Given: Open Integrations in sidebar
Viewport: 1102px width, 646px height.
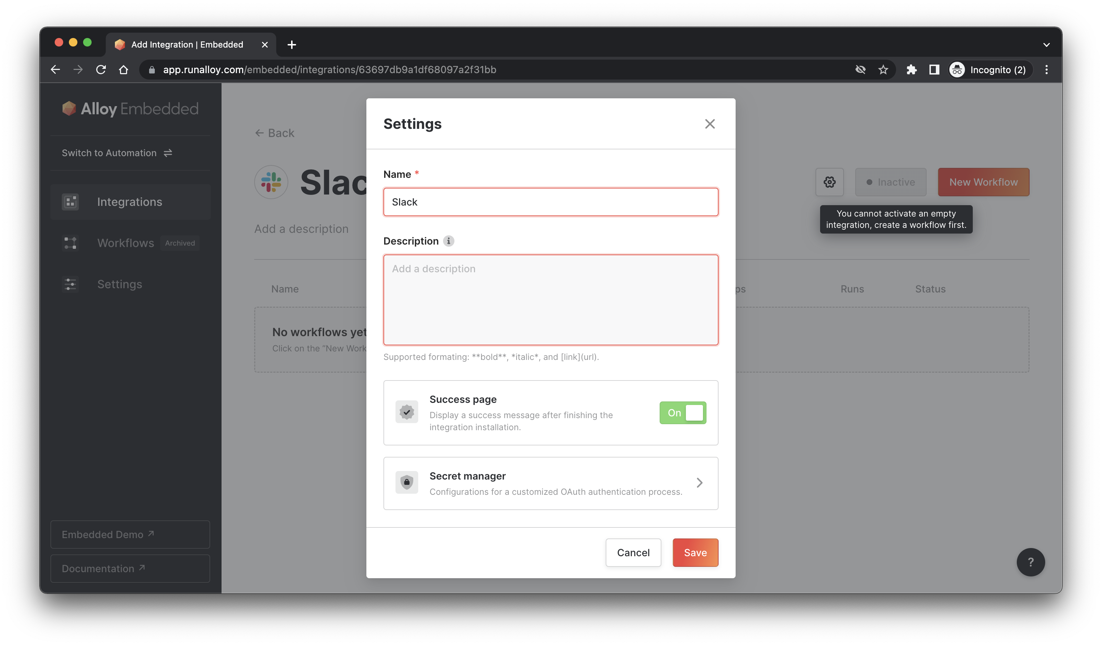Looking at the screenshot, I should (x=130, y=202).
